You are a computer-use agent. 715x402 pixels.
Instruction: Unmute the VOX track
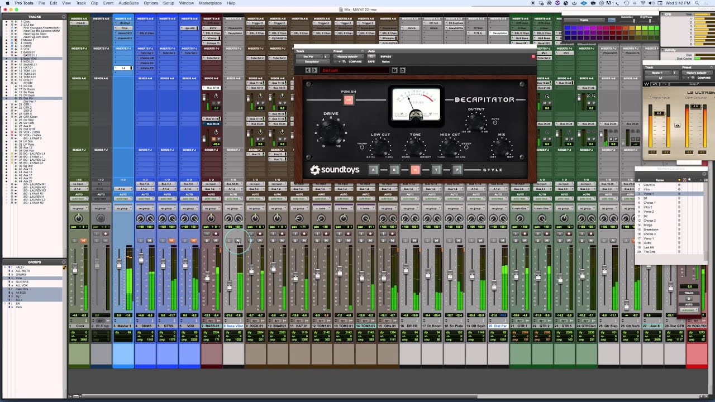(194, 241)
